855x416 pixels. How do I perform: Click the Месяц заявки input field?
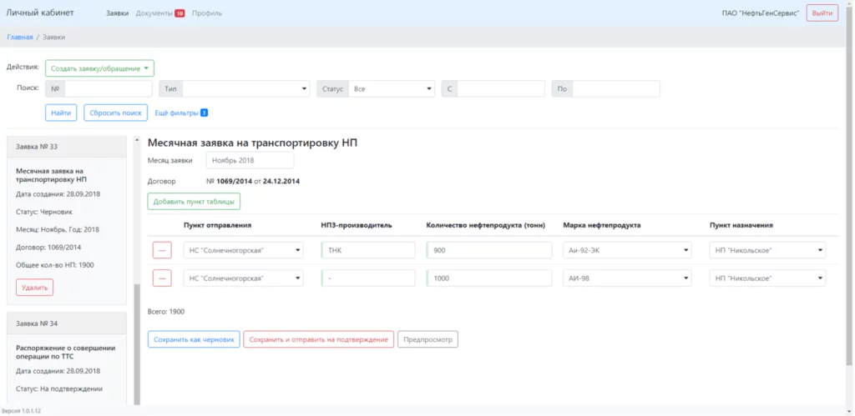point(250,160)
